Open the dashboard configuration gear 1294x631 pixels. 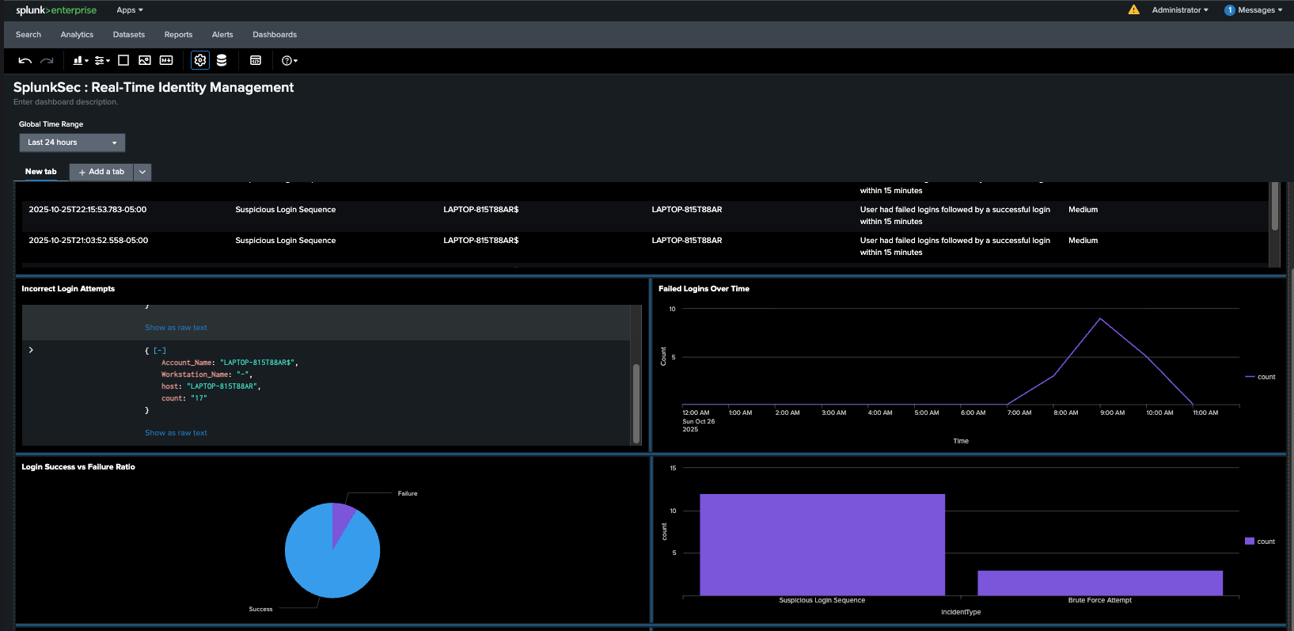point(200,60)
